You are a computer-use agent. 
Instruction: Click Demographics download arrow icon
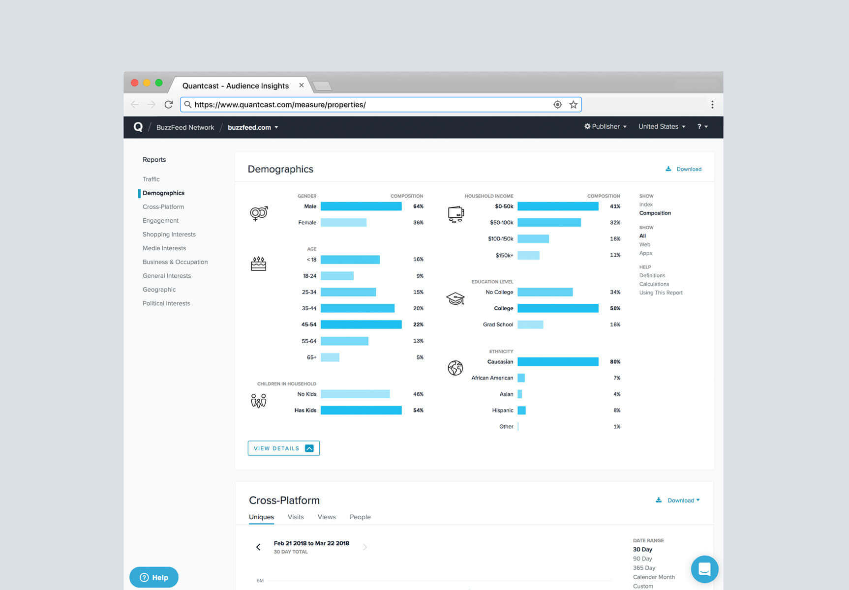point(668,169)
